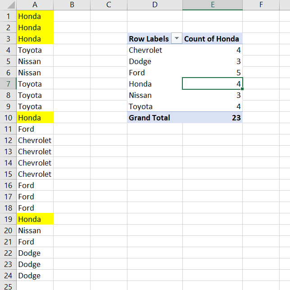290x290 pixels.
Task: Click the Nissan count value 3
Action: pos(213,95)
